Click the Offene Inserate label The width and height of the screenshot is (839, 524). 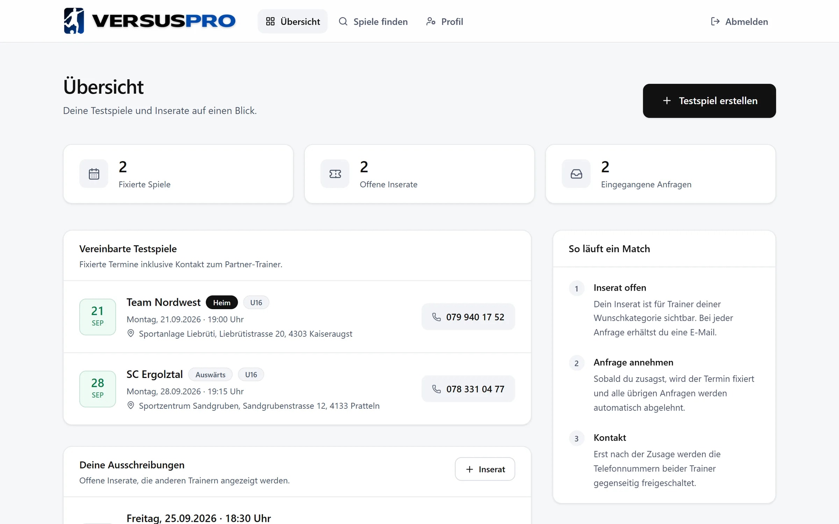(x=388, y=184)
